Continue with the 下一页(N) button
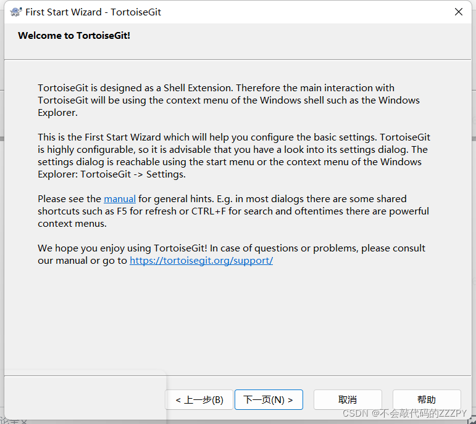The height and width of the screenshot is (424, 476). click(x=269, y=400)
